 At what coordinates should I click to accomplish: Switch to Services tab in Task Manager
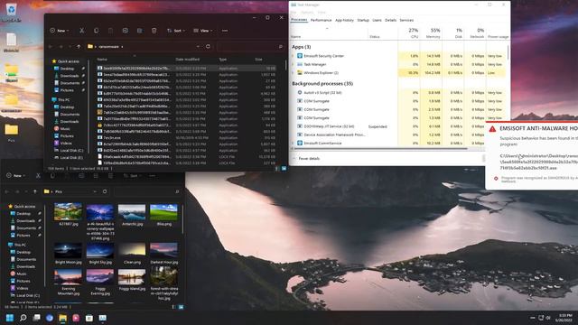[x=406, y=20]
